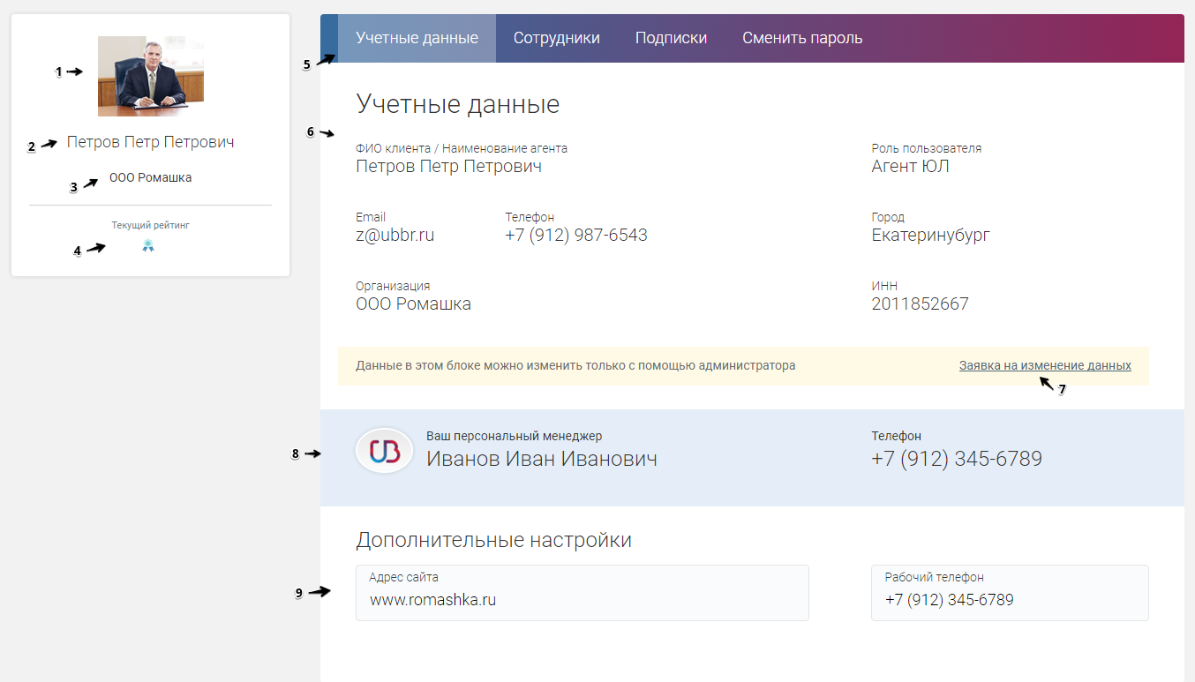Open Заявка на изменение данных link
This screenshot has height=682, width=1195.
pyautogui.click(x=1045, y=365)
